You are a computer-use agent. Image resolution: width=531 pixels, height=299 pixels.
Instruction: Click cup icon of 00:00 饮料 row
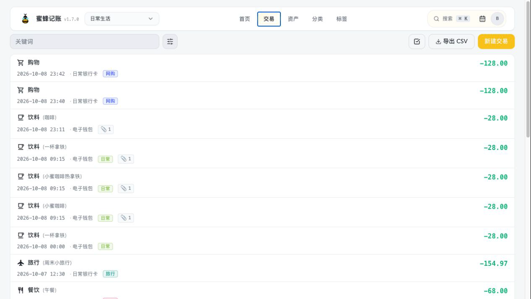coord(21,235)
